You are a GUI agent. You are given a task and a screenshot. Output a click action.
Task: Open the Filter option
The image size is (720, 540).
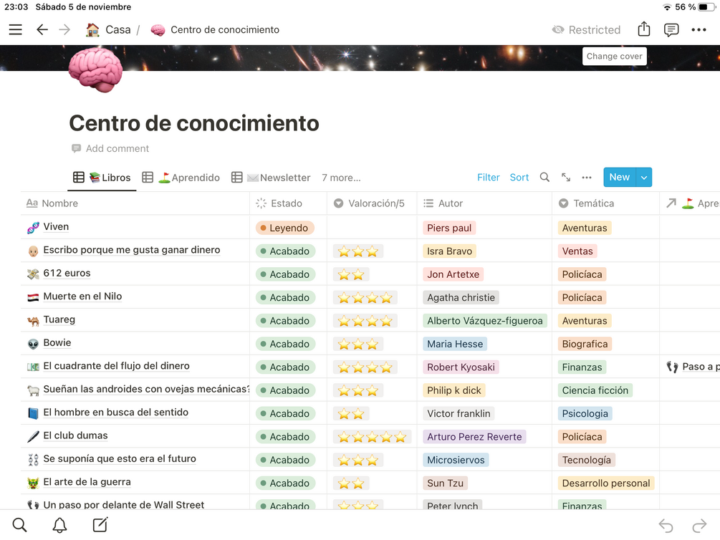488,177
